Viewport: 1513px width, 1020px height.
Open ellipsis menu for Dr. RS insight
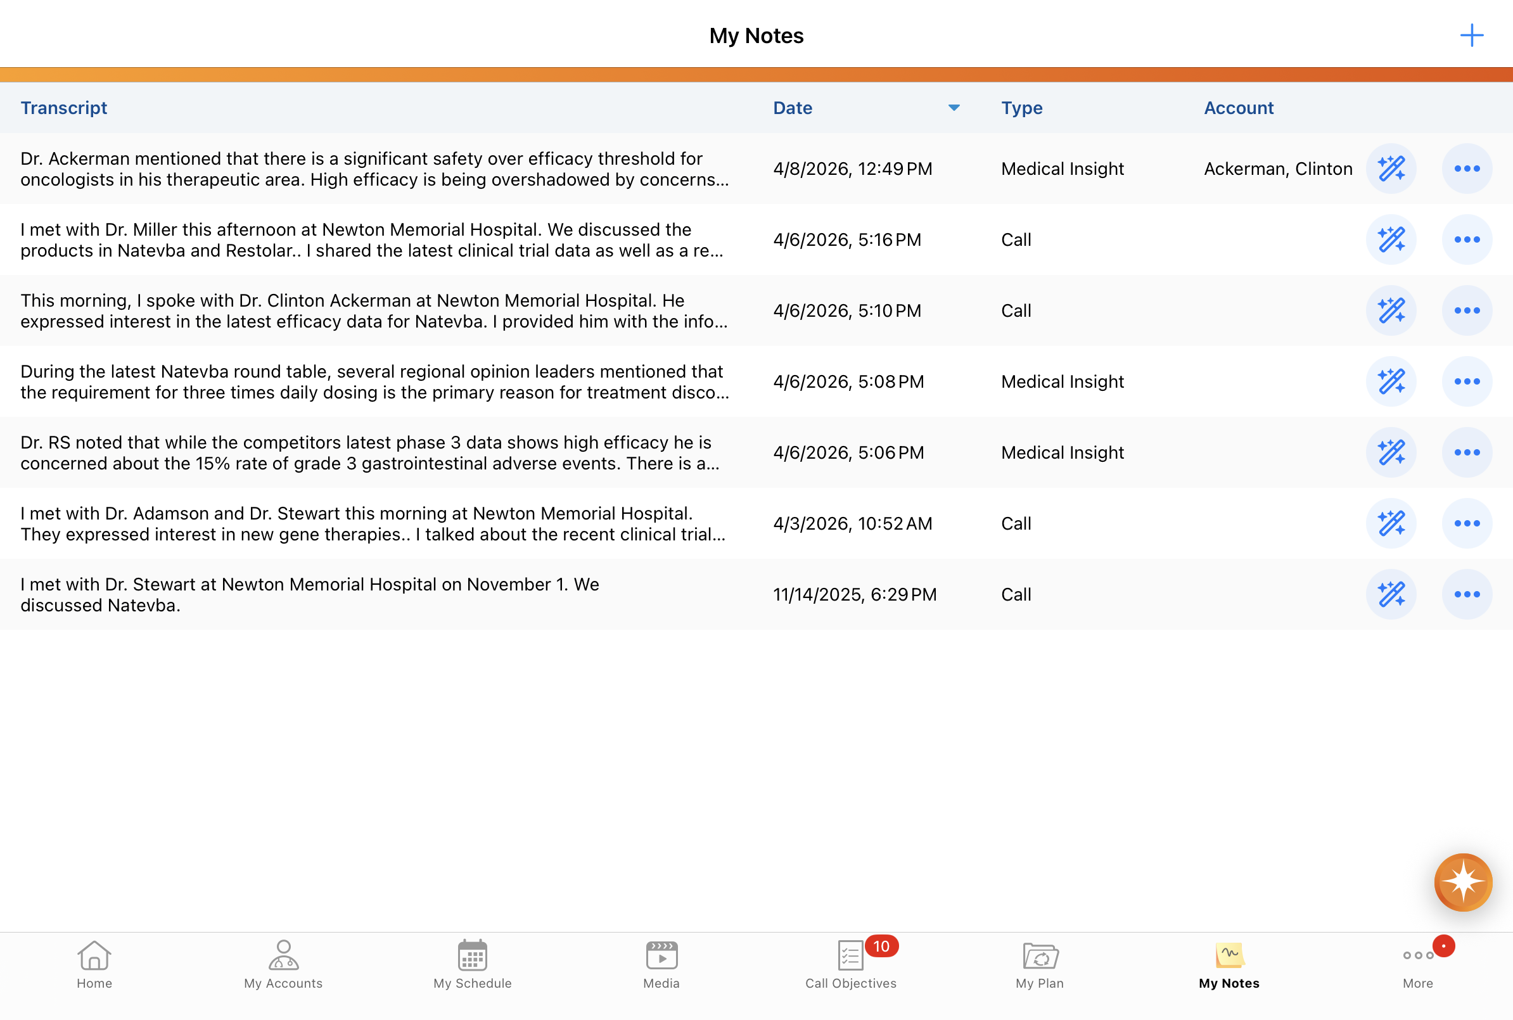pyautogui.click(x=1466, y=453)
